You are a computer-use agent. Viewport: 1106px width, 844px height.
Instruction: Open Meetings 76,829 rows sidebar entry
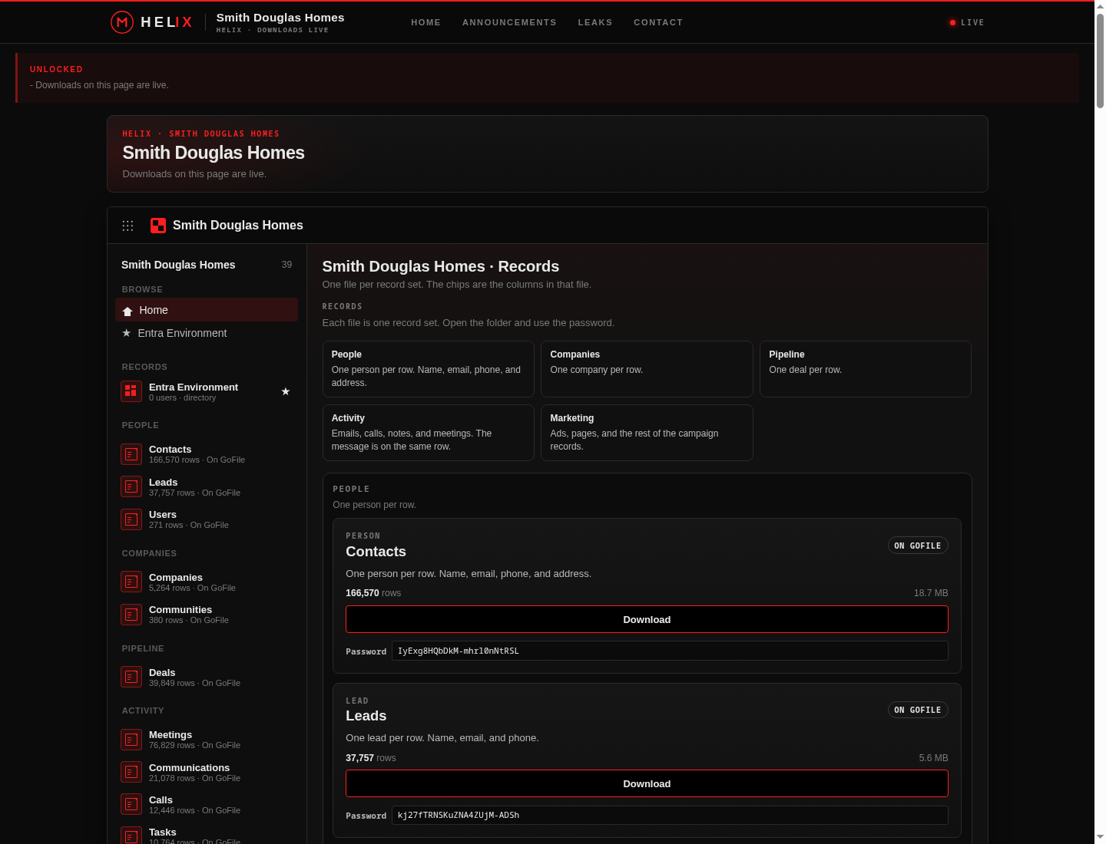coord(207,740)
